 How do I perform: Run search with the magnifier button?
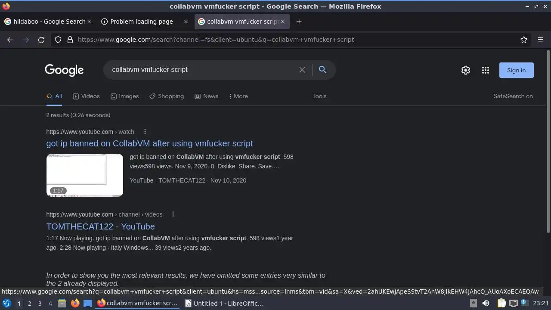point(322,70)
